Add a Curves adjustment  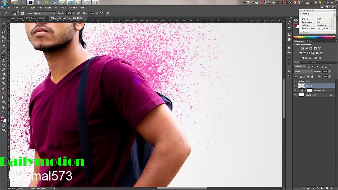[311, 48]
